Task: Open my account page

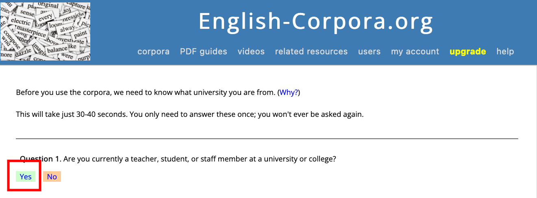Action: [x=415, y=52]
